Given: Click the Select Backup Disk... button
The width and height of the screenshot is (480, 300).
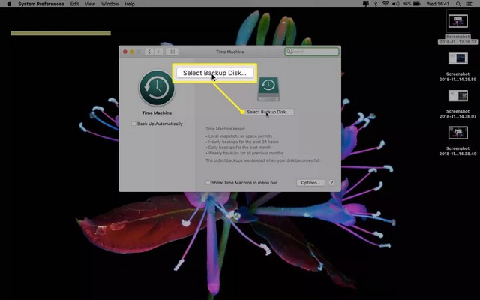Looking at the screenshot, I should pos(268,112).
